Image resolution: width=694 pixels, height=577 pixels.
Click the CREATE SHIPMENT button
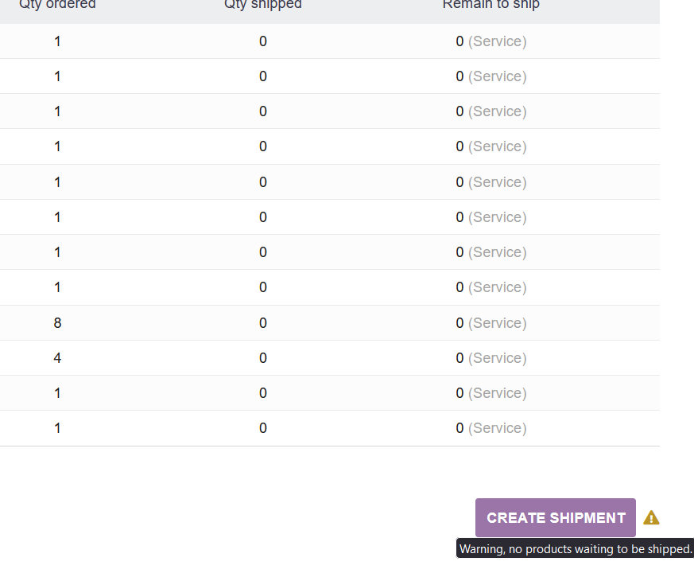[555, 517]
